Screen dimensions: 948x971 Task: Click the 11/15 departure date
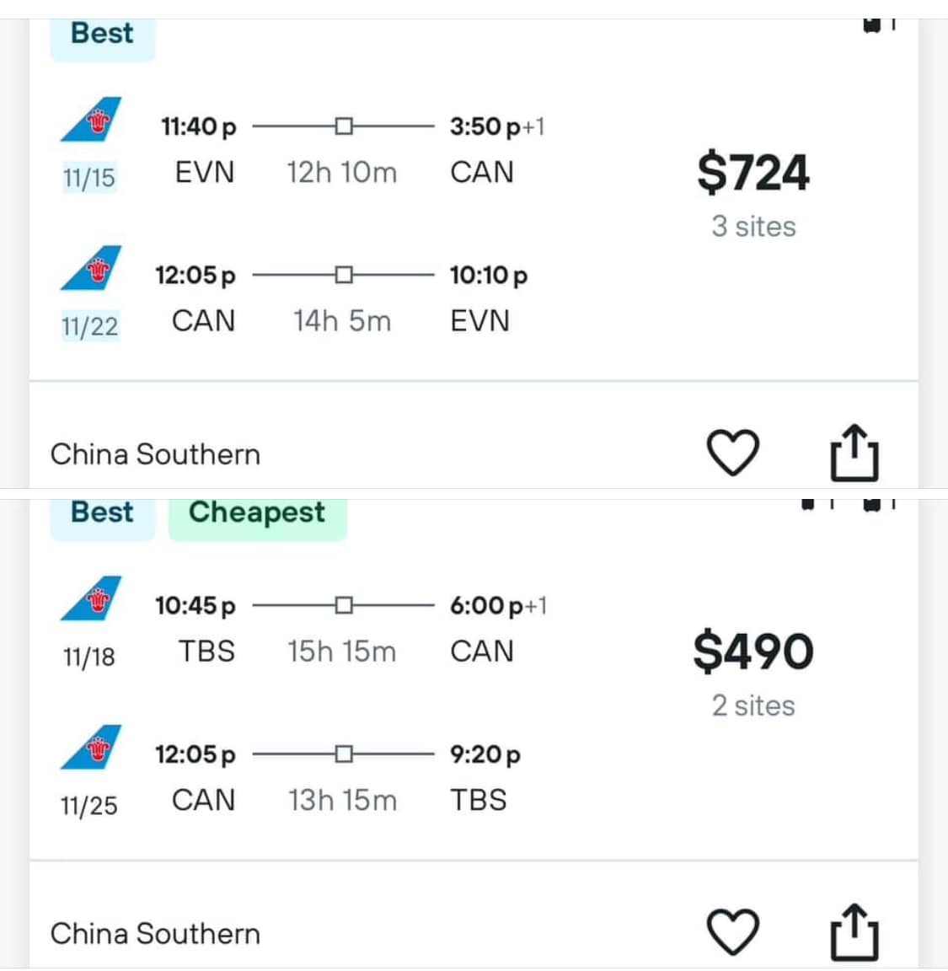[89, 178]
